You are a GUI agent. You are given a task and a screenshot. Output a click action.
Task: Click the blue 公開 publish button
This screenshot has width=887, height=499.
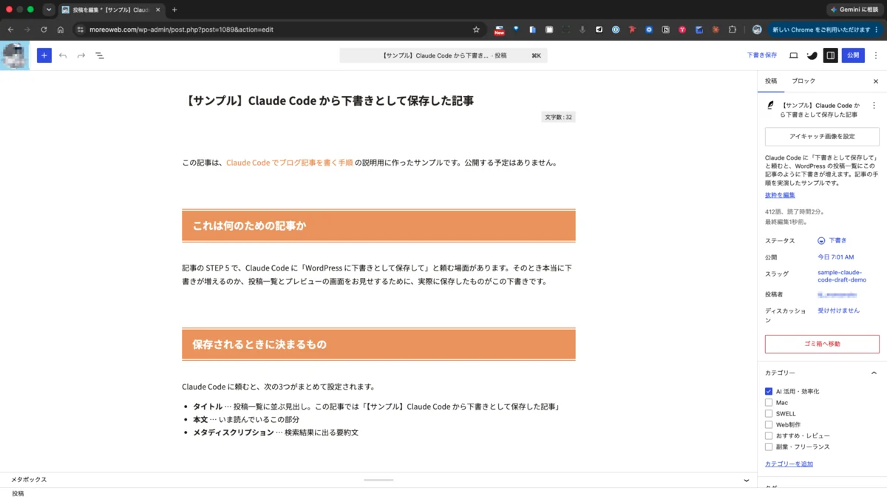(x=853, y=55)
